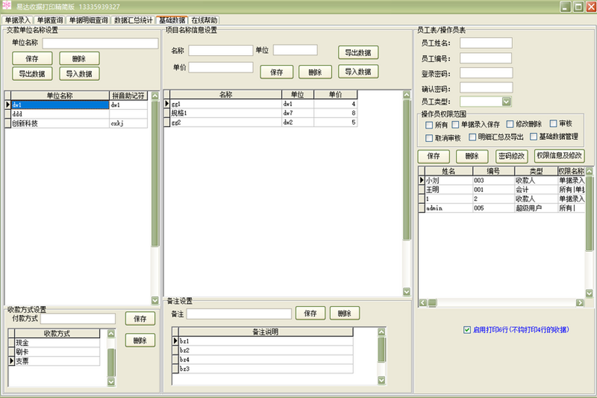This screenshot has width=597, height=398.
Task: Delete the selected 员工 record
Action: pos(472,156)
